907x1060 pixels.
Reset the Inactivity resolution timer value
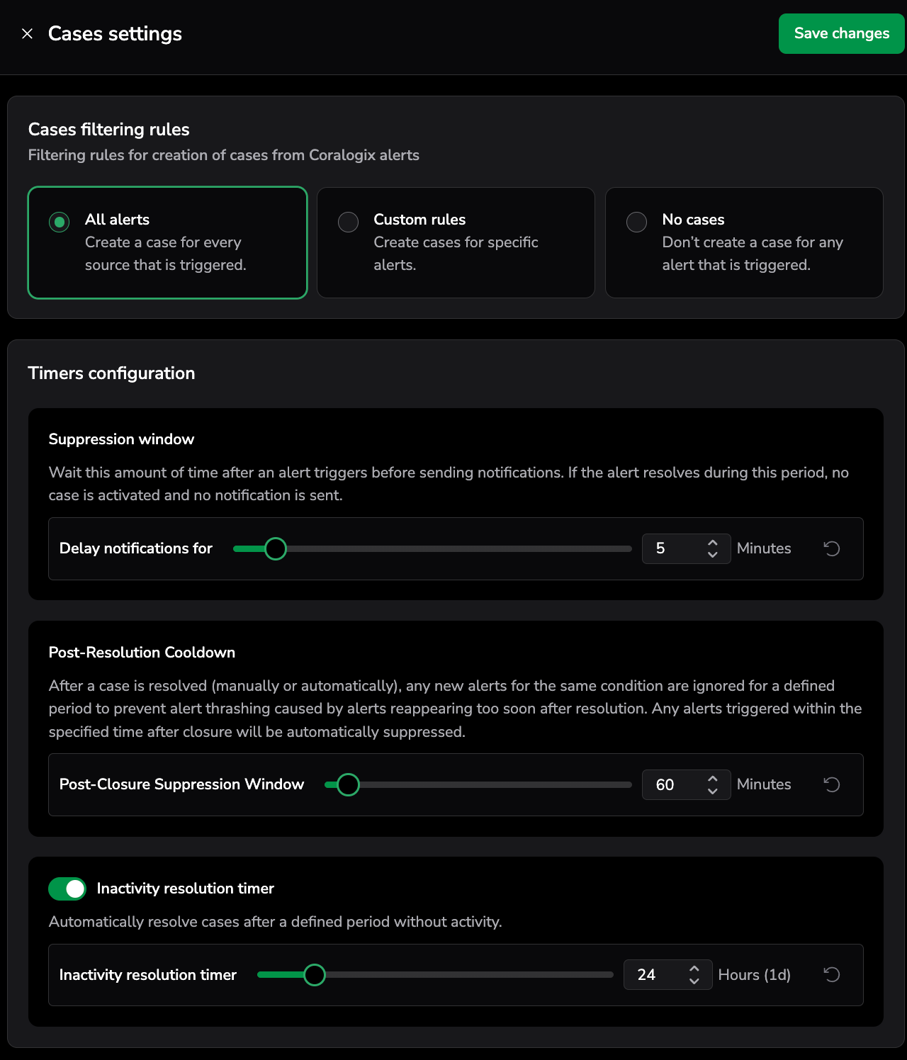point(832,975)
